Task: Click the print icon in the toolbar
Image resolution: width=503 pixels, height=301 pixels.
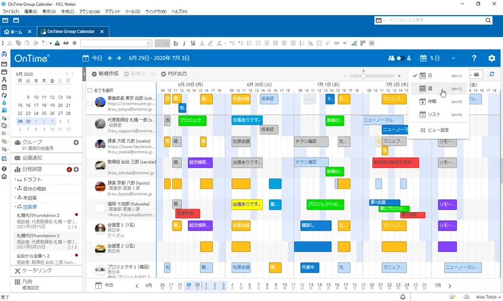Action: tap(66, 43)
